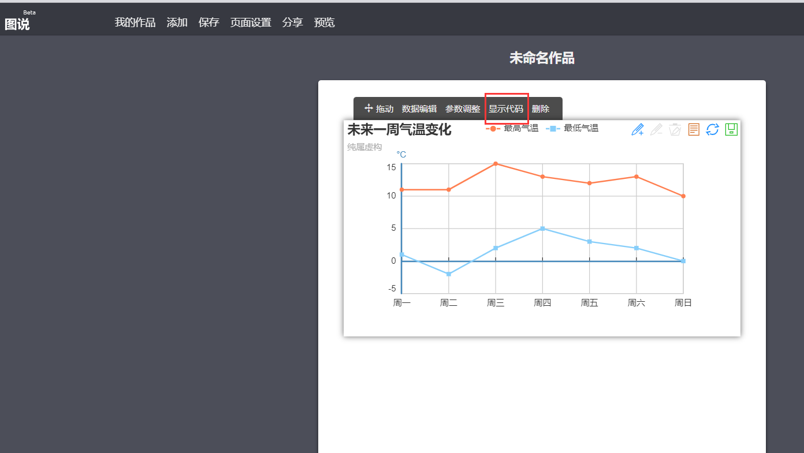
Task: Click the 图说 Beta logo
Action: [17, 23]
